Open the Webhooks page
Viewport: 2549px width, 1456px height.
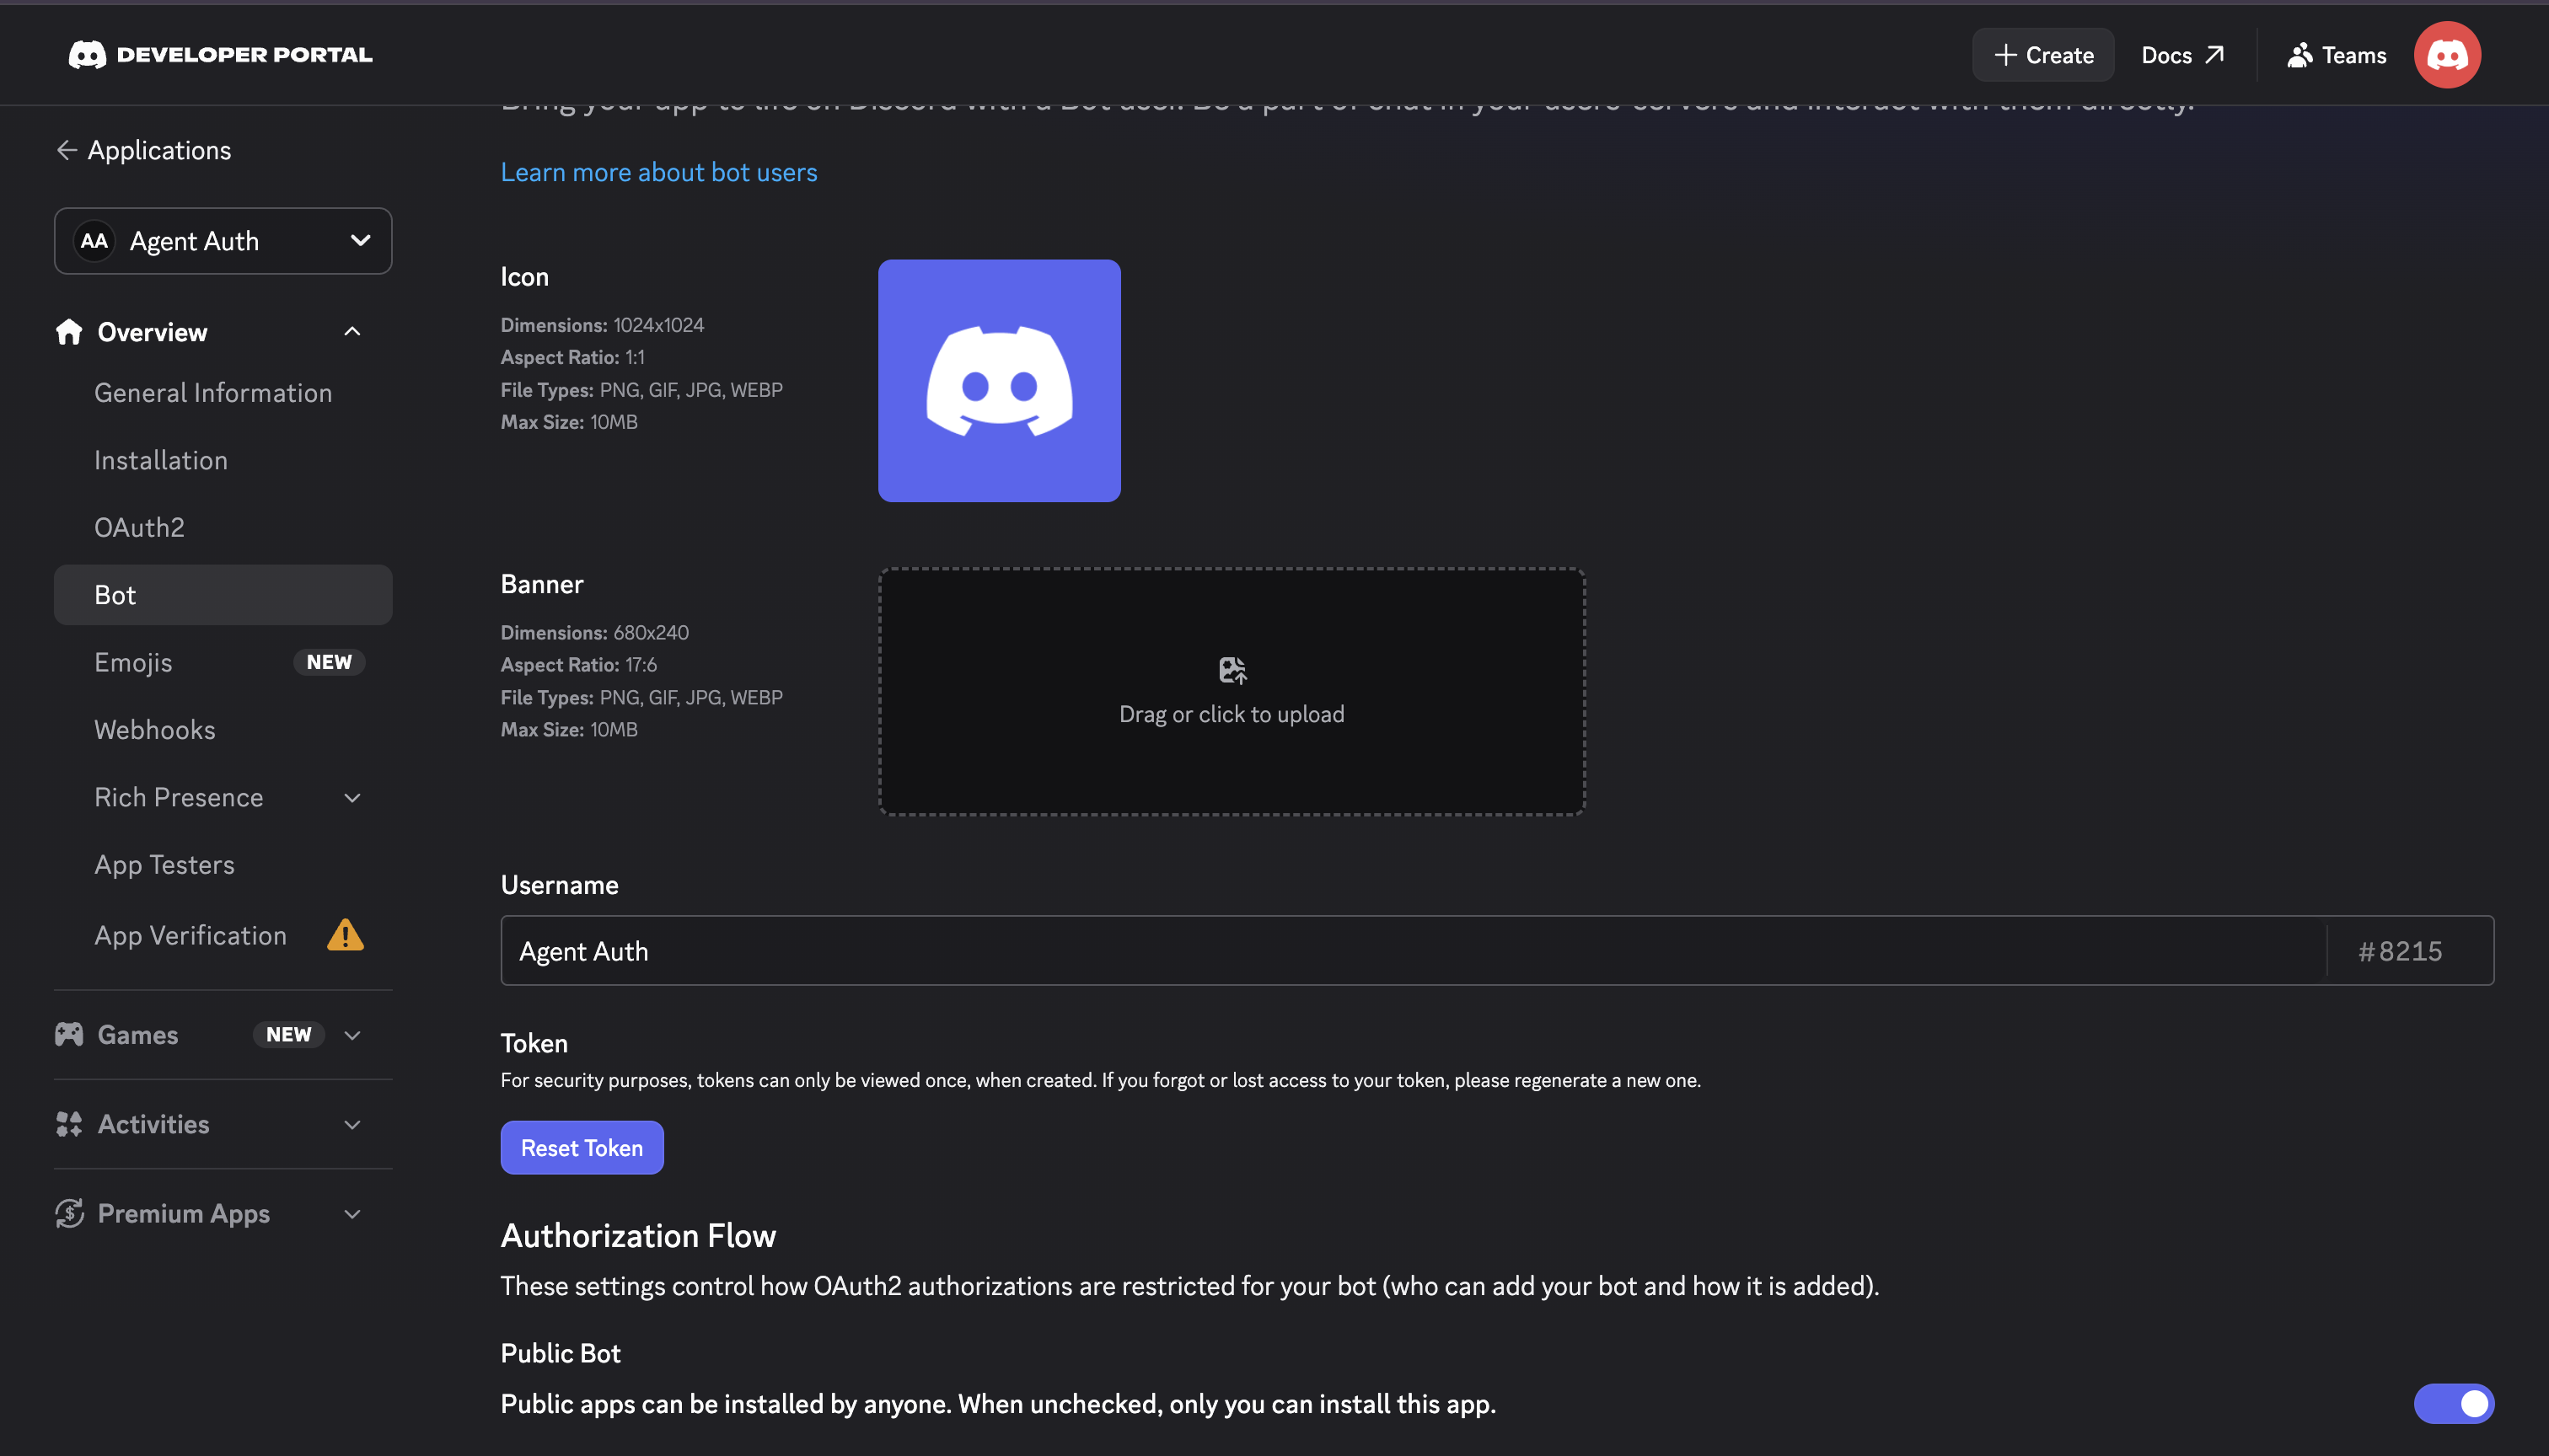pos(155,730)
